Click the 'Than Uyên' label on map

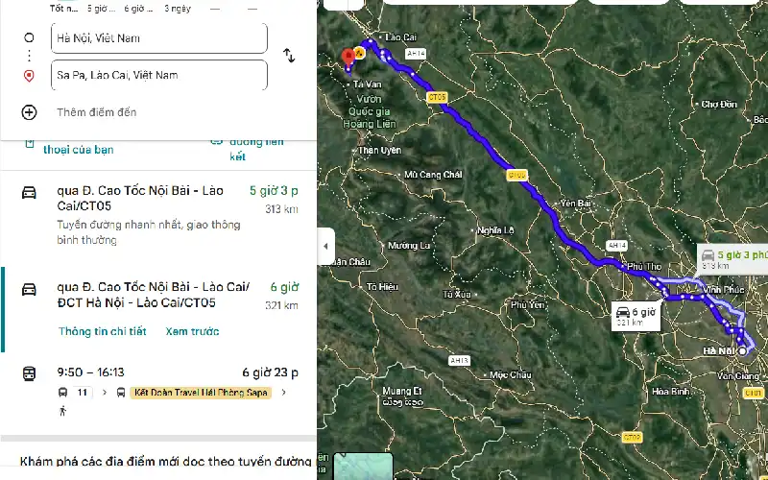pos(379,151)
